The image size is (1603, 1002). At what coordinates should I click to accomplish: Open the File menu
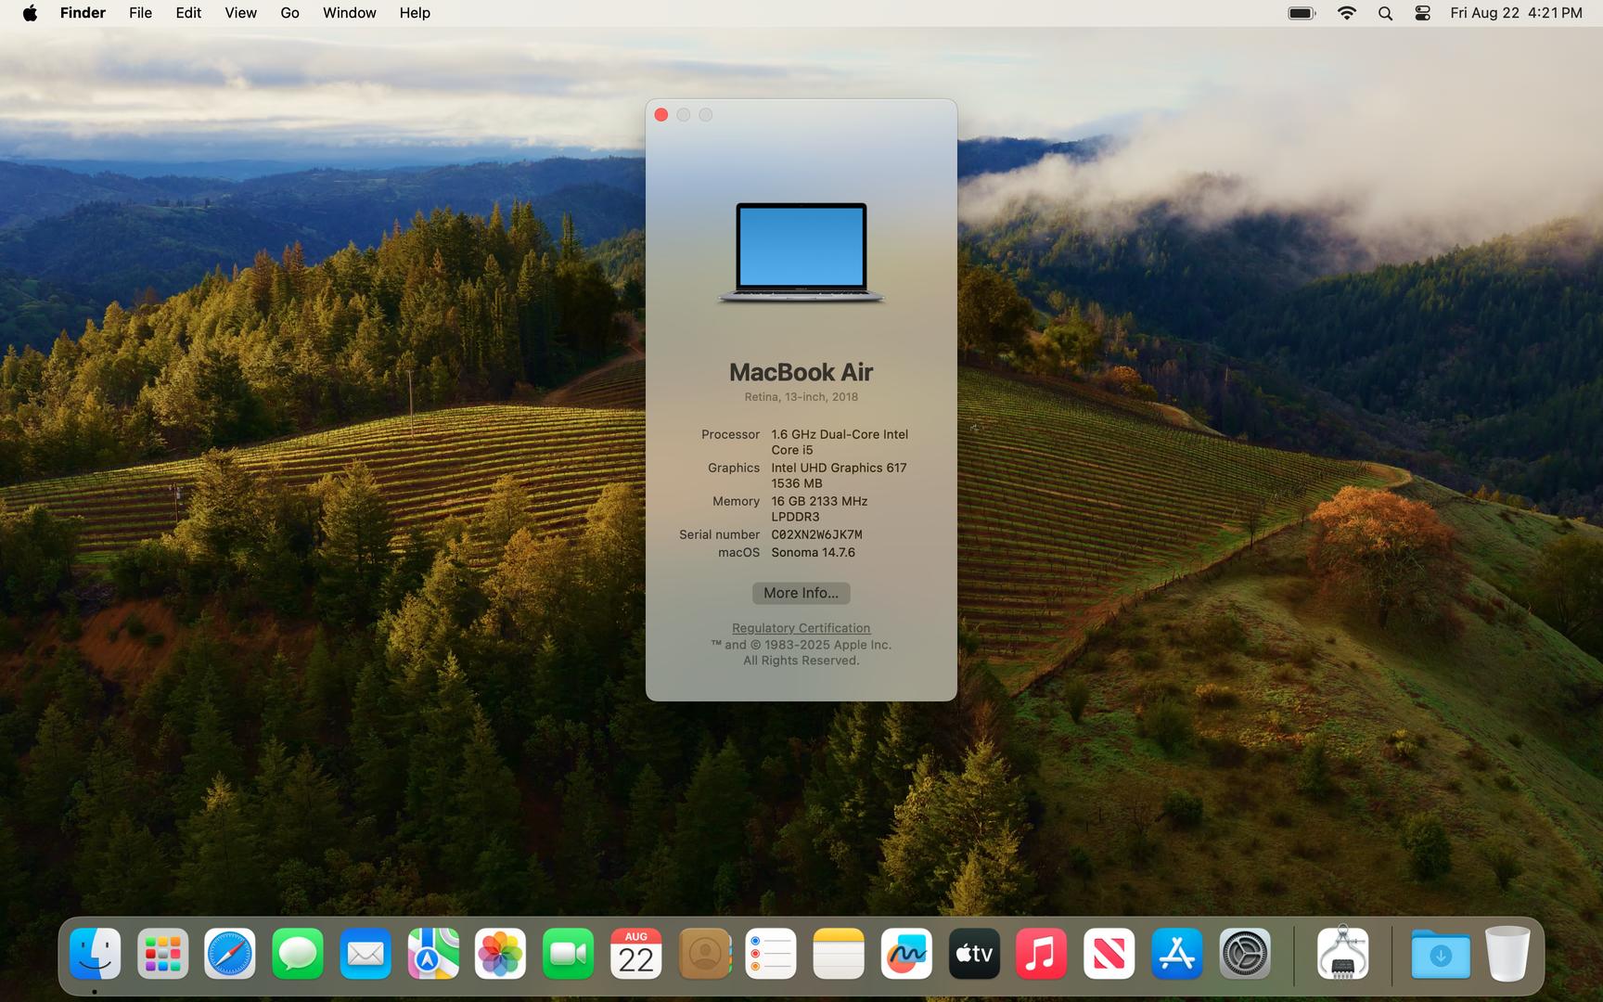pos(140,13)
